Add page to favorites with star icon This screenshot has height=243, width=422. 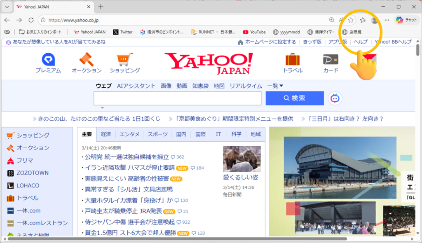pyautogui.click(x=351, y=20)
